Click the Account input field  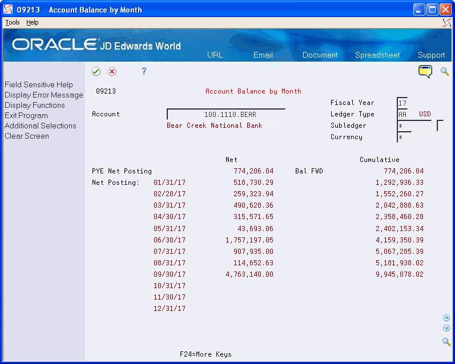coord(226,114)
